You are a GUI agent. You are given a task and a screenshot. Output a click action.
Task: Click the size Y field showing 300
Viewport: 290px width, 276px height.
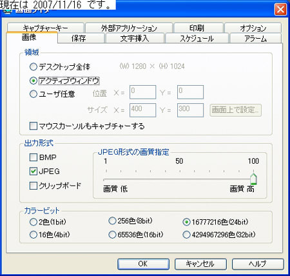[190, 110]
